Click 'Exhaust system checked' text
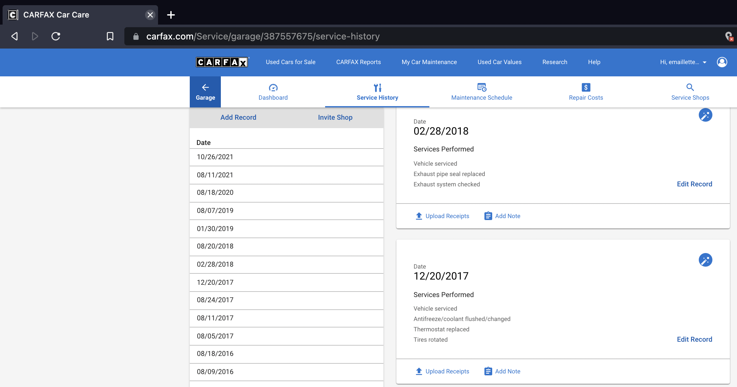 tap(447, 184)
